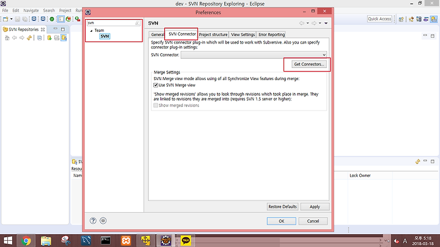This screenshot has width=440, height=247.
Task: Switch to the General tab
Action: coord(157,34)
